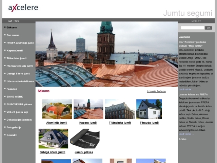Open the Kontakti page
This screenshot has width=217, height=163.
[x=12, y=135]
